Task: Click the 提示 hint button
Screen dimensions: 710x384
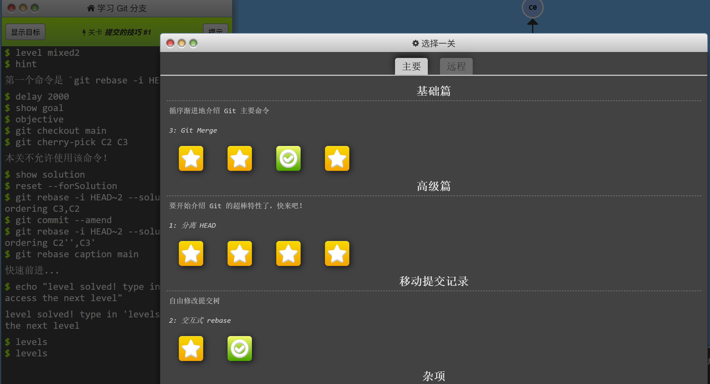Action: [216, 30]
